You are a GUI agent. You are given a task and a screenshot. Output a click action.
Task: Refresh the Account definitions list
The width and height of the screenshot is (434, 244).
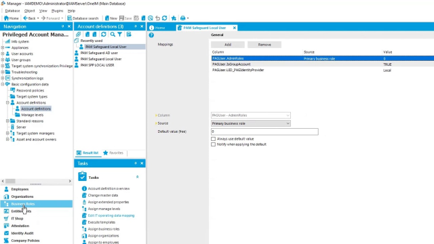click(x=104, y=35)
